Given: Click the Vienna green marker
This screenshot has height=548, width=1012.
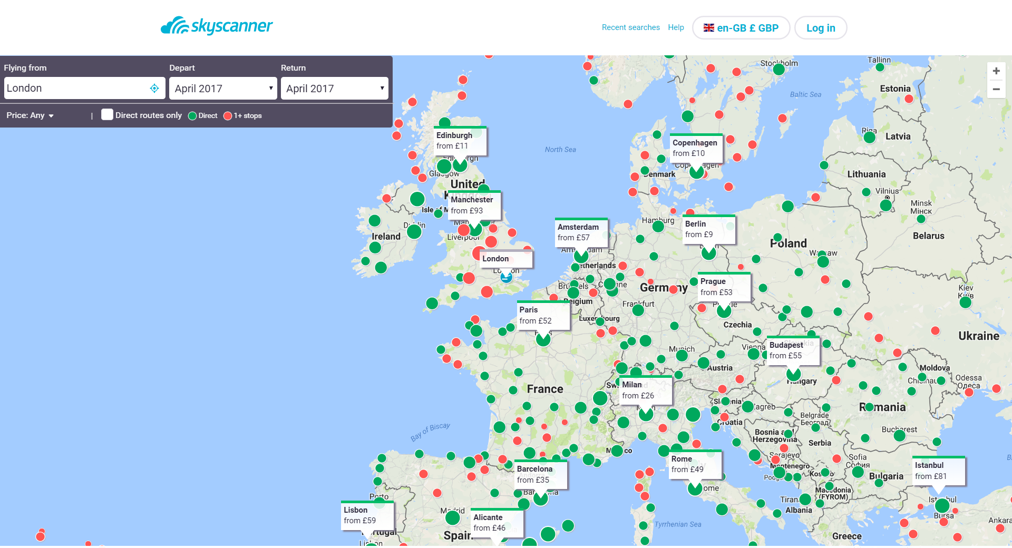Looking at the screenshot, I should (x=754, y=354).
